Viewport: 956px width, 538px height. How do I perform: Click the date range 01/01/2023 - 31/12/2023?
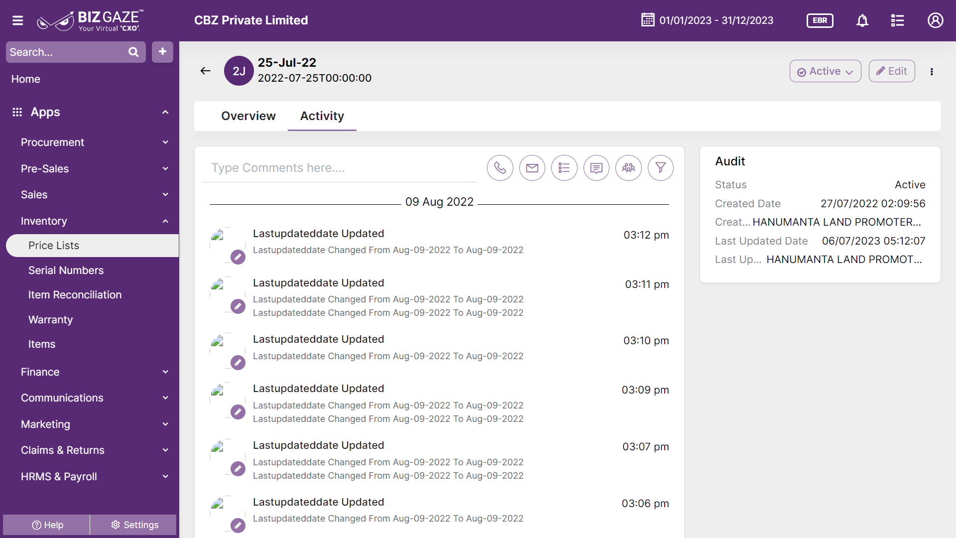(x=716, y=20)
